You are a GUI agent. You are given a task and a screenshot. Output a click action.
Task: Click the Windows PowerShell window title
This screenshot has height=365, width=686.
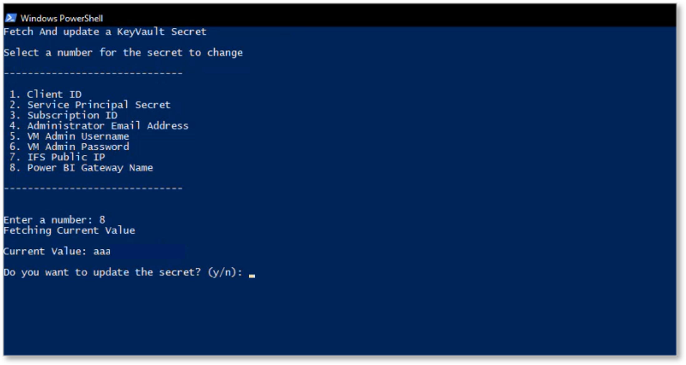click(x=62, y=18)
